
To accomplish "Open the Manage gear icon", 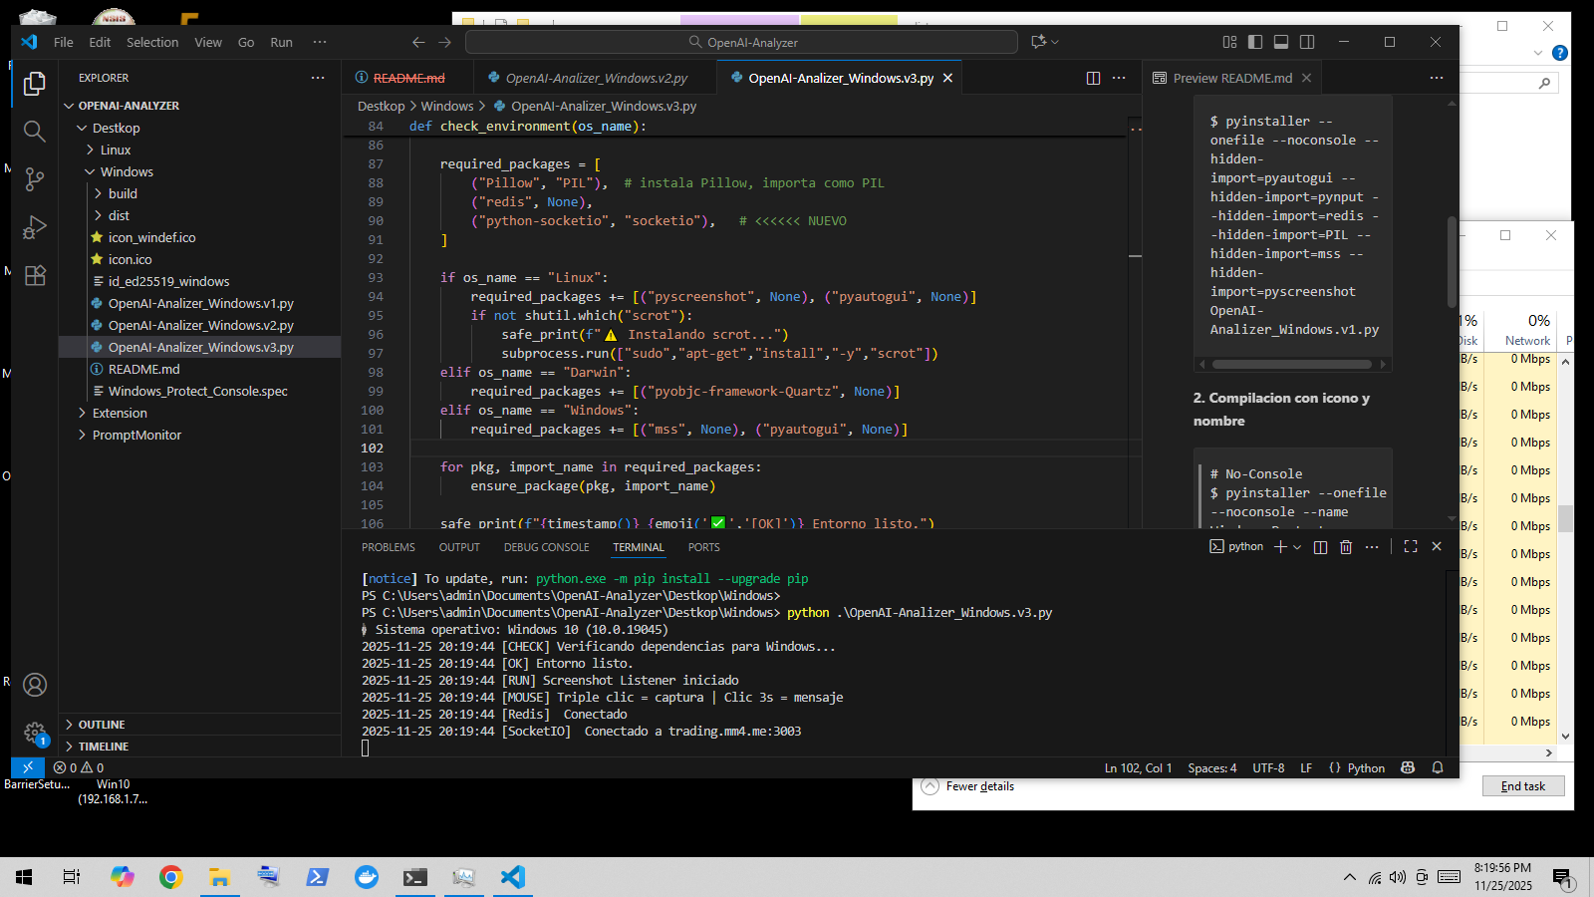I will point(35,733).
